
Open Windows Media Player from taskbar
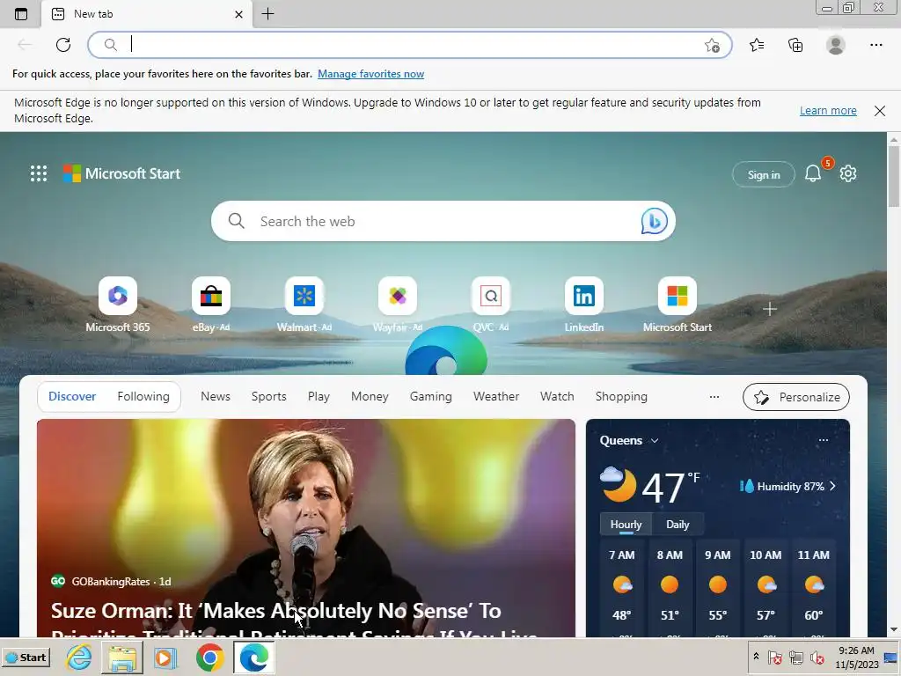[165, 658]
